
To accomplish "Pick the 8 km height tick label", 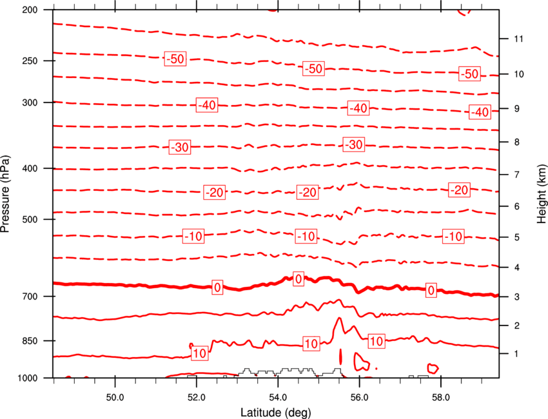I will coord(516,142).
